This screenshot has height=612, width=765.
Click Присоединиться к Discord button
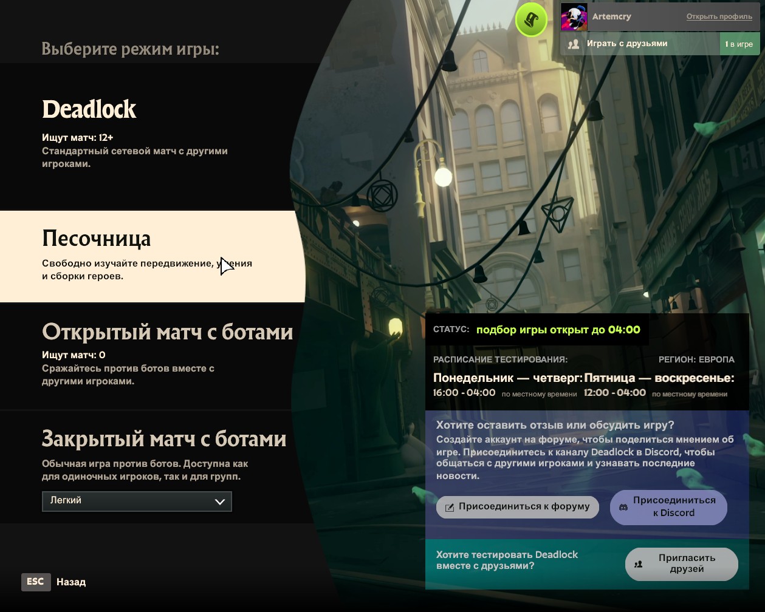click(668, 507)
